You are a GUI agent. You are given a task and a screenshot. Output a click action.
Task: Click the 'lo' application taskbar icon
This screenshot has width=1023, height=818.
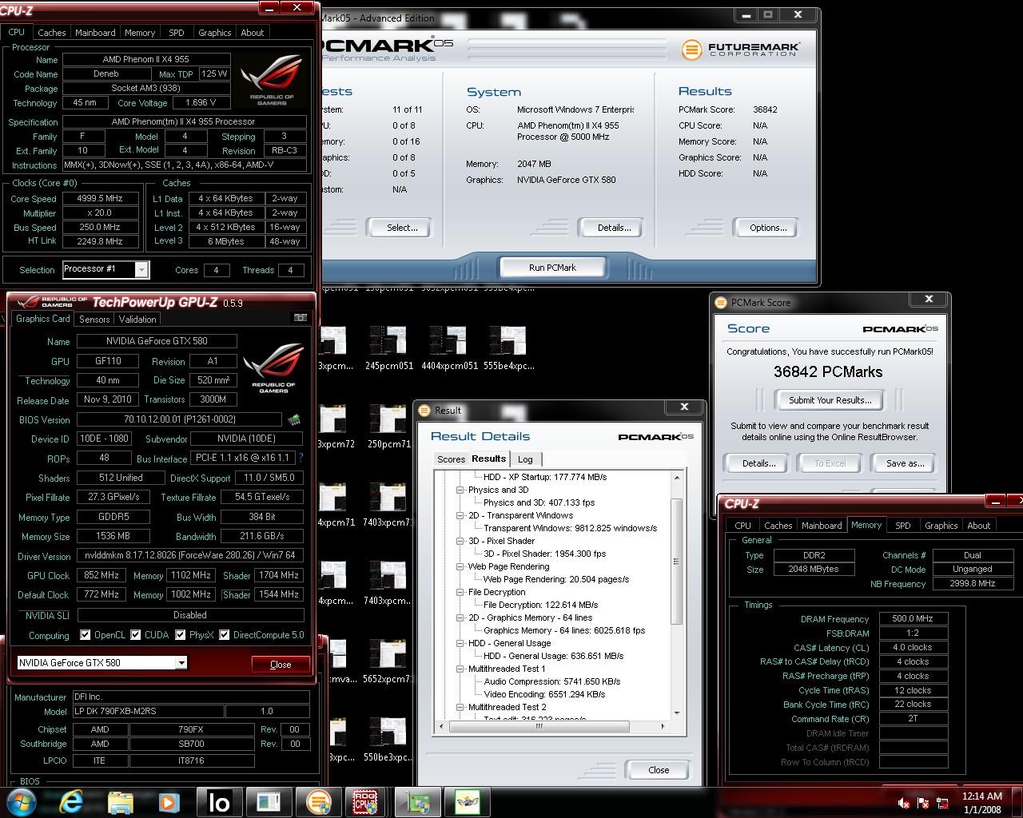pos(219,802)
